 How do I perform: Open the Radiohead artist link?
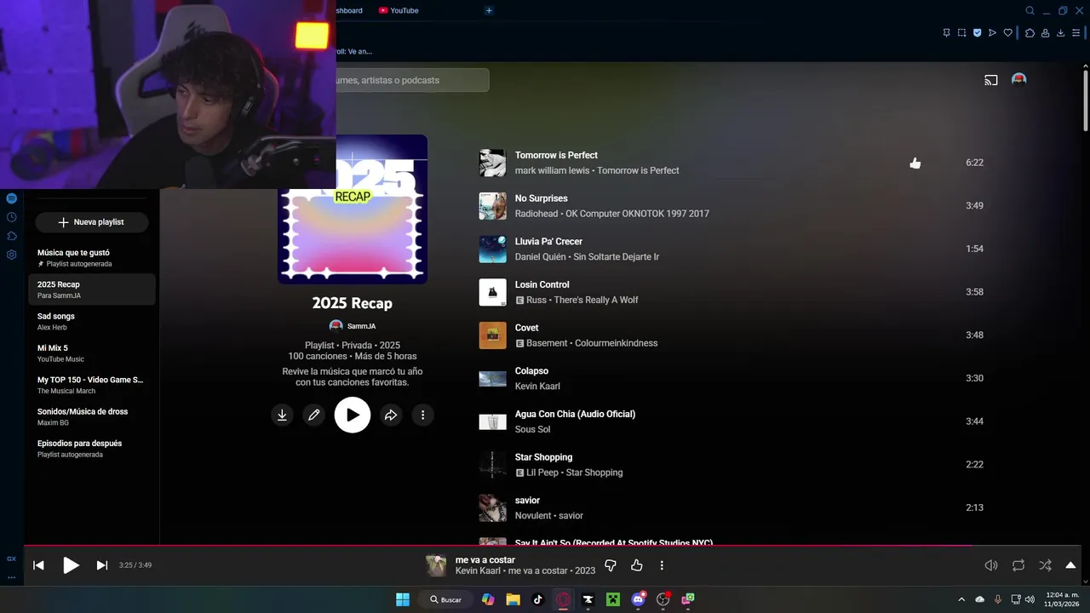[536, 214]
